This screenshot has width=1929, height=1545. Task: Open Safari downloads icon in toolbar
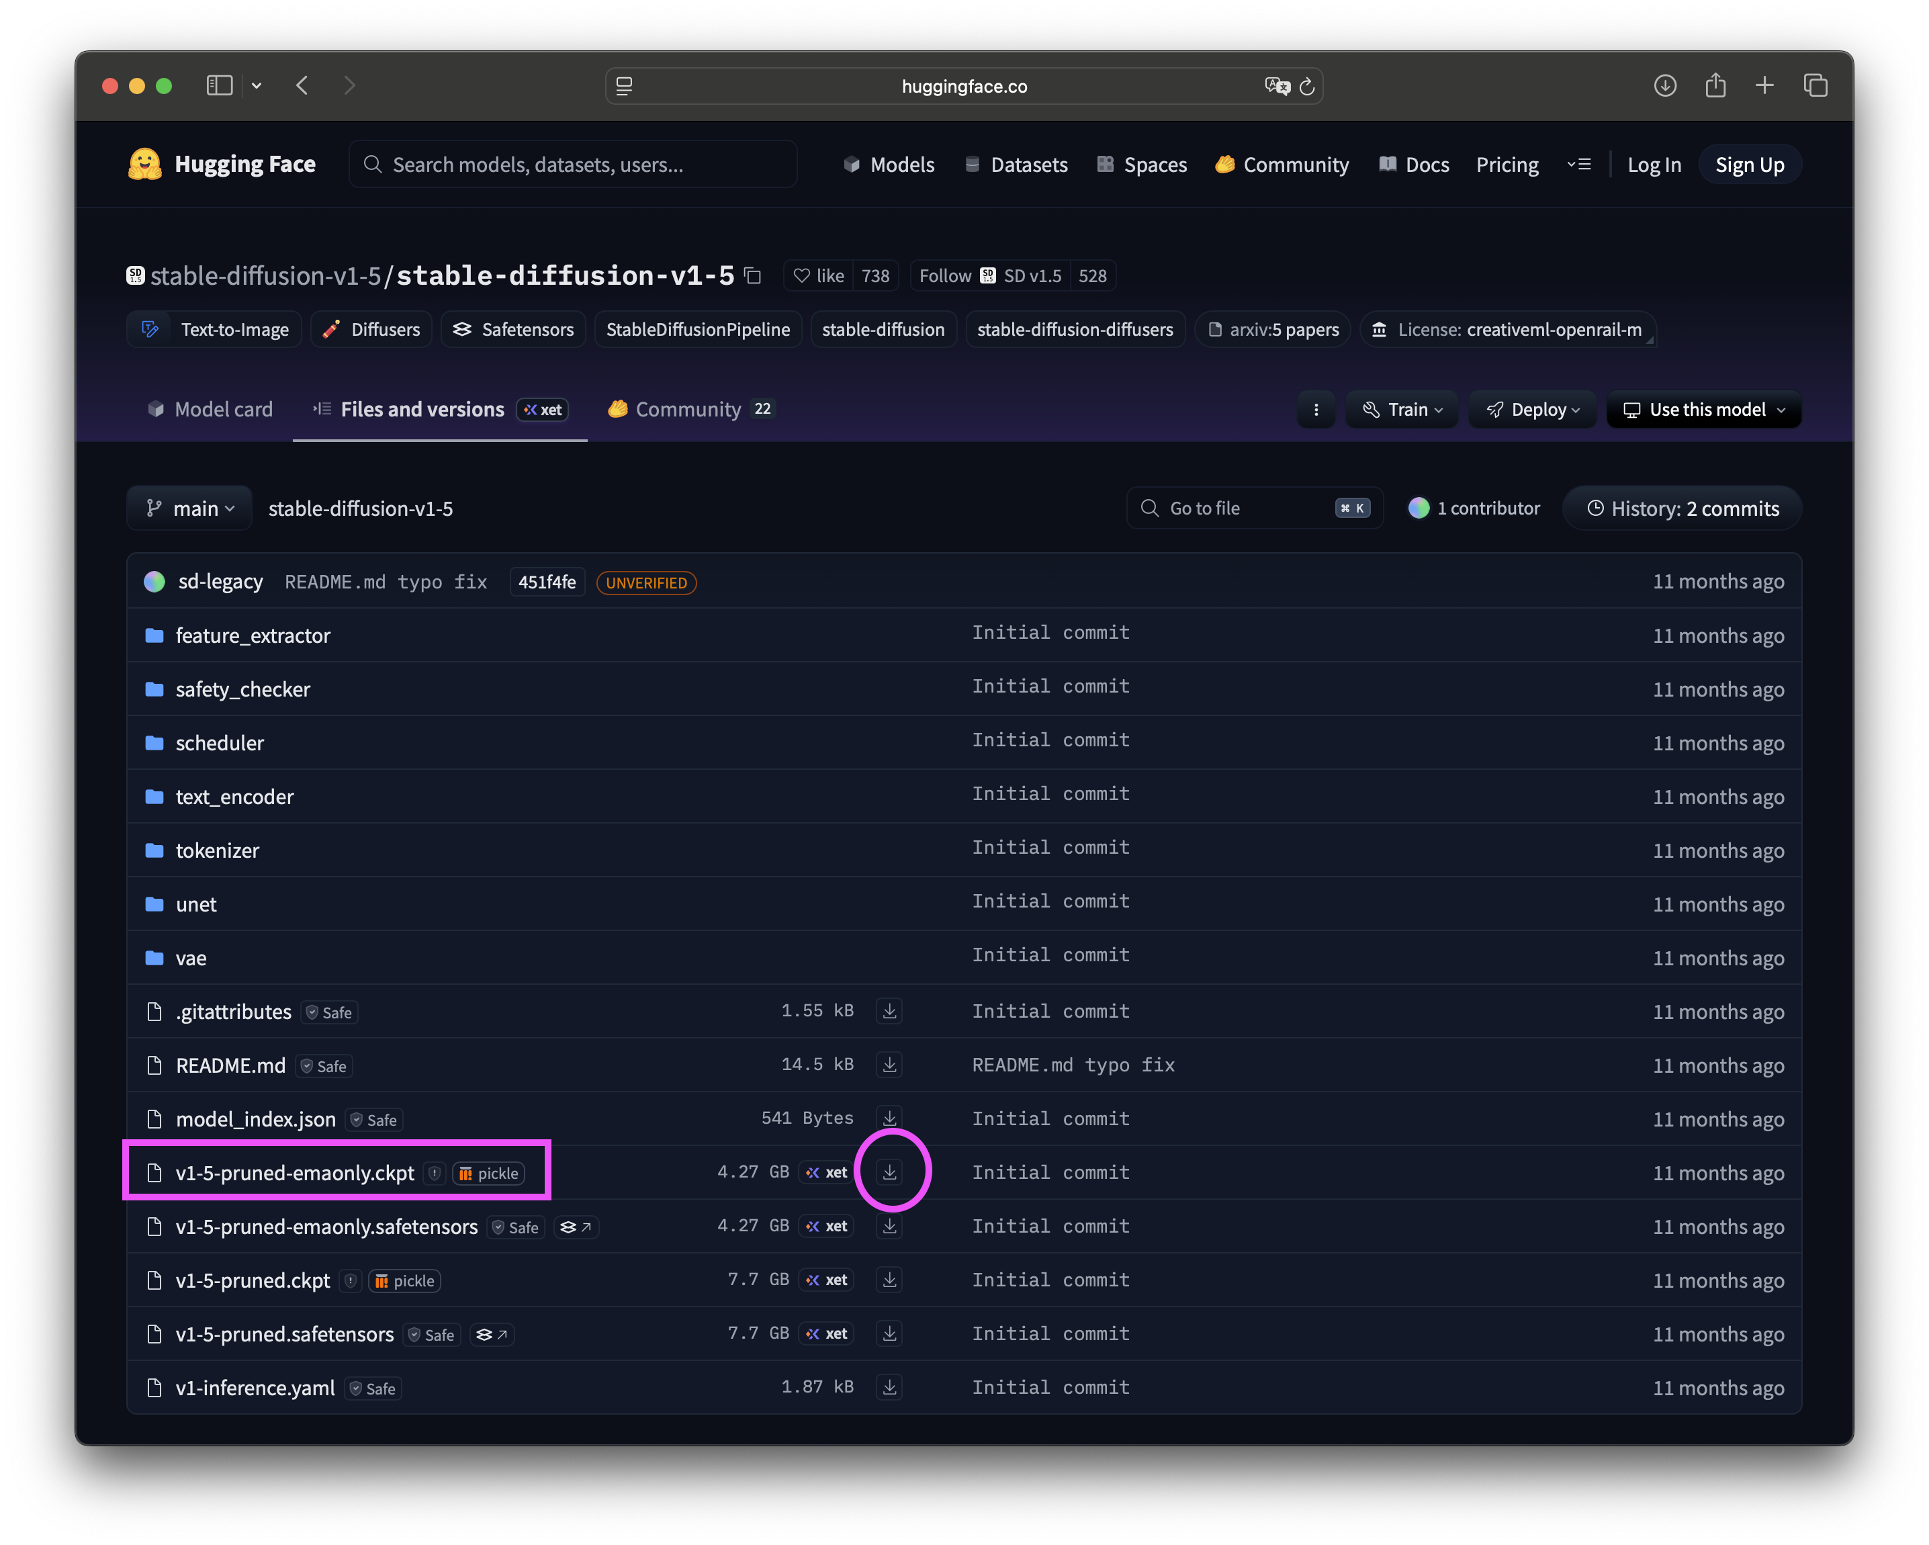1664,86
